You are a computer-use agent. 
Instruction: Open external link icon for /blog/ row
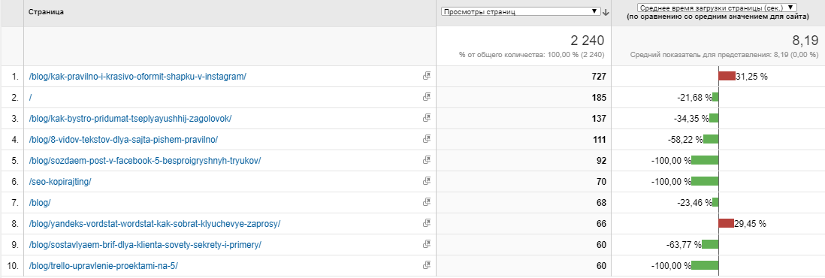(x=427, y=202)
